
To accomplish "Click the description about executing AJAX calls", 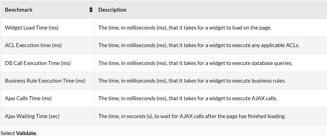I will pyautogui.click(x=188, y=98).
